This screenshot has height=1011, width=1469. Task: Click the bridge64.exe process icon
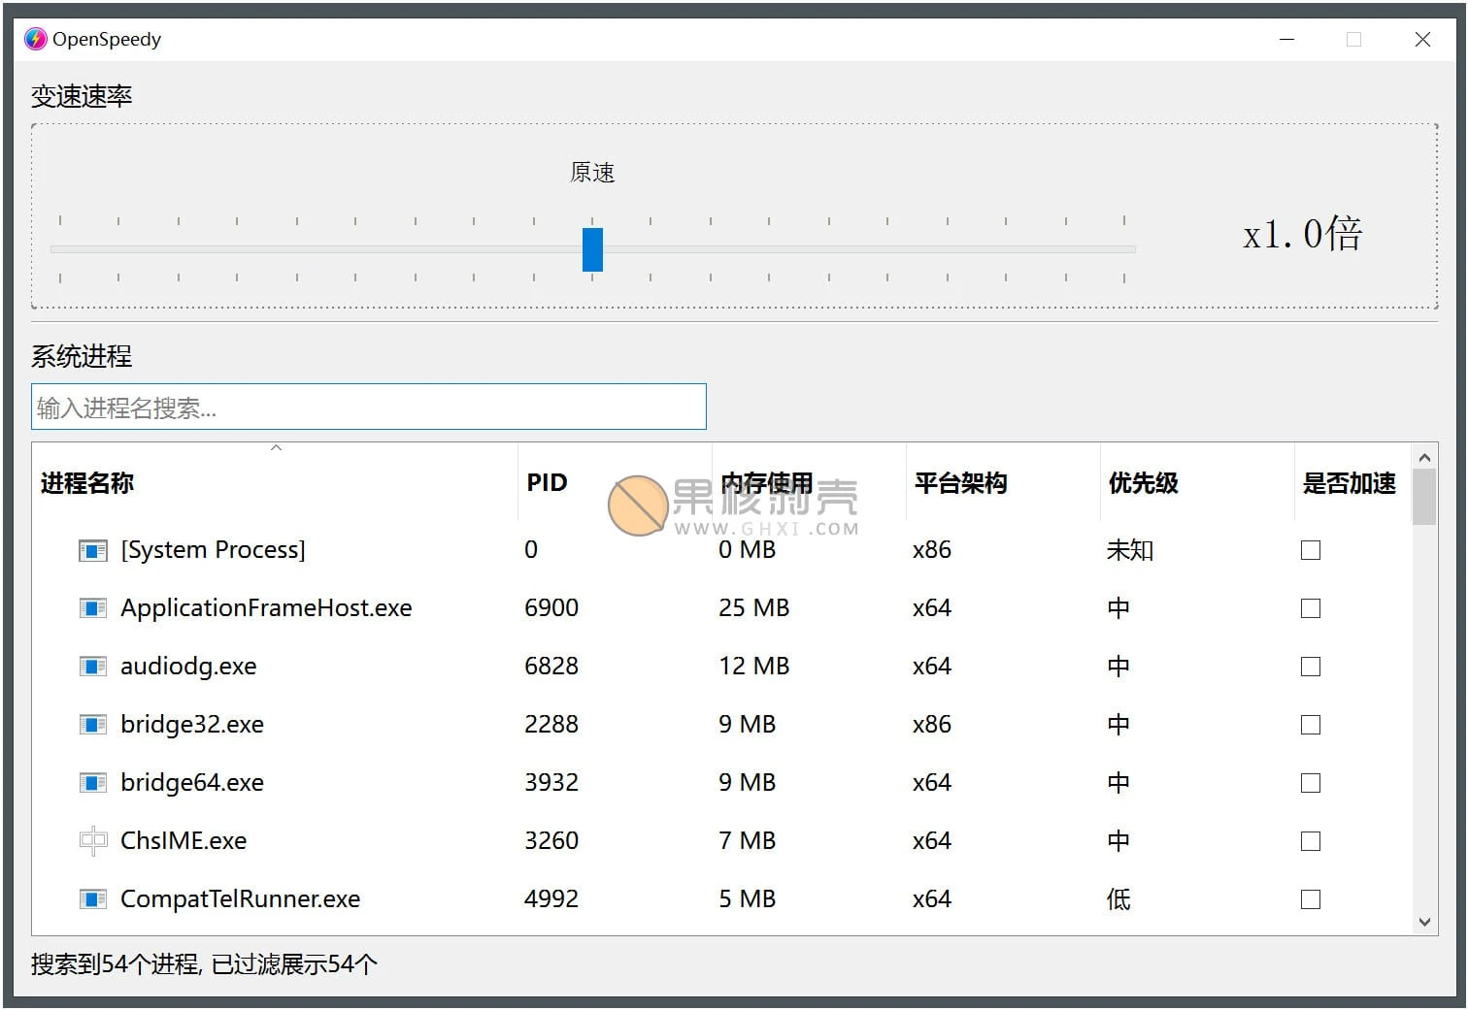[92, 782]
